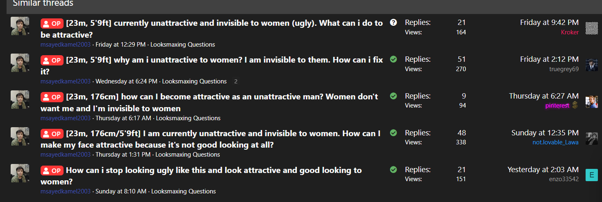
Task: Open Looksmaxing Questions forum link on last thread
Action: point(183,191)
